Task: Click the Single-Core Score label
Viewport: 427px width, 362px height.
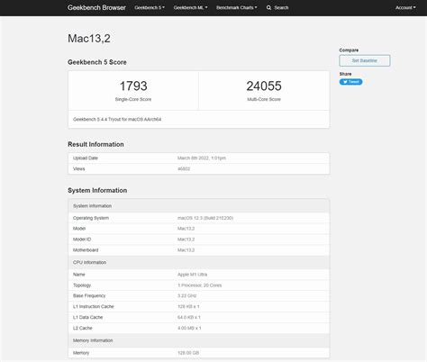Action: pyautogui.click(x=133, y=99)
